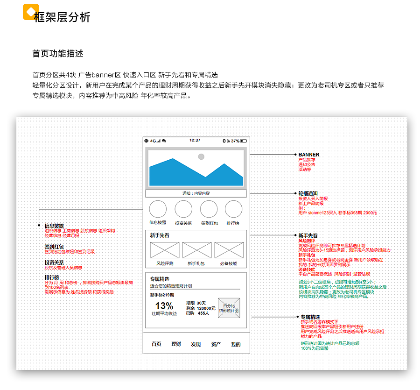Open the 签到红包 icon

[209, 209]
